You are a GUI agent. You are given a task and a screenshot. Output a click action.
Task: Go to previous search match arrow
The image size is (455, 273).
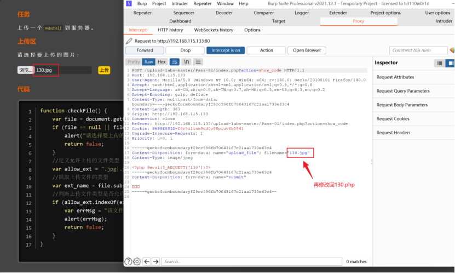coord(147,261)
